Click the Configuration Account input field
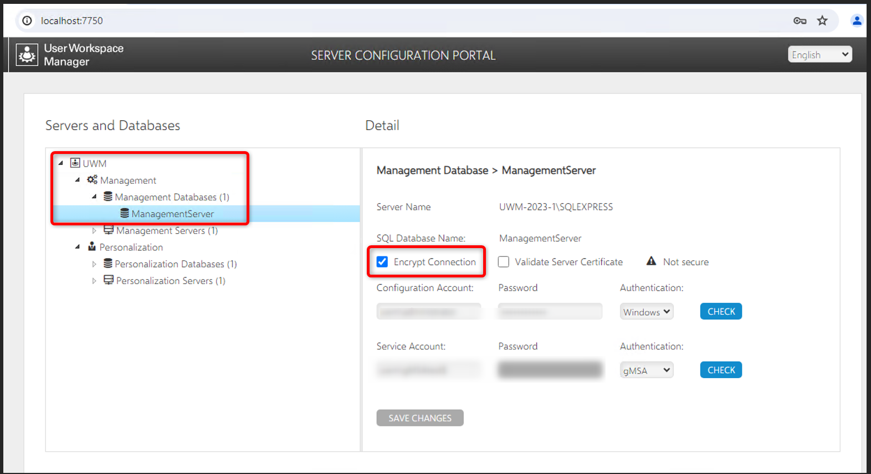Screen dimensions: 871x474 (x=428, y=312)
